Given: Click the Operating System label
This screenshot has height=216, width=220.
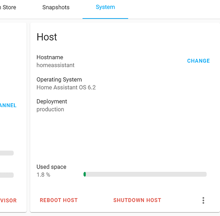Looking at the screenshot, I should [59, 79].
